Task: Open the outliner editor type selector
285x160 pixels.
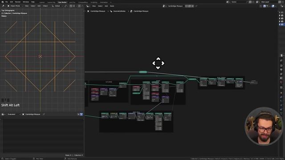Action: (282, 6)
